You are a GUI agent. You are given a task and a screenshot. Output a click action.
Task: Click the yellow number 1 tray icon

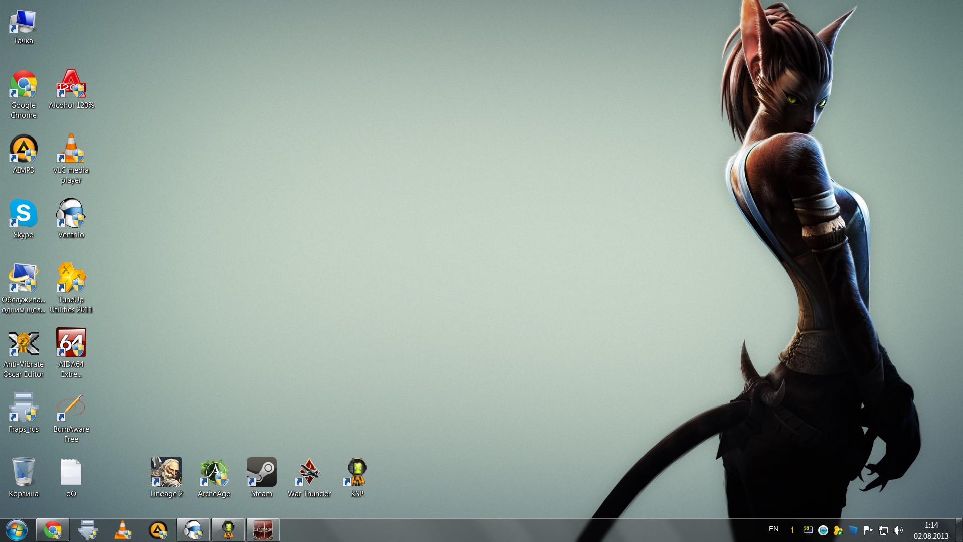[792, 530]
